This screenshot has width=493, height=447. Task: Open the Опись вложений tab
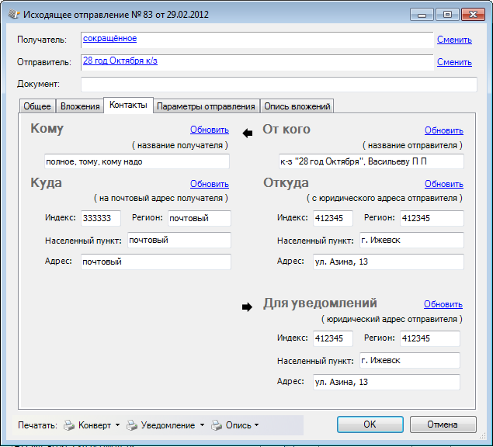[297, 106]
